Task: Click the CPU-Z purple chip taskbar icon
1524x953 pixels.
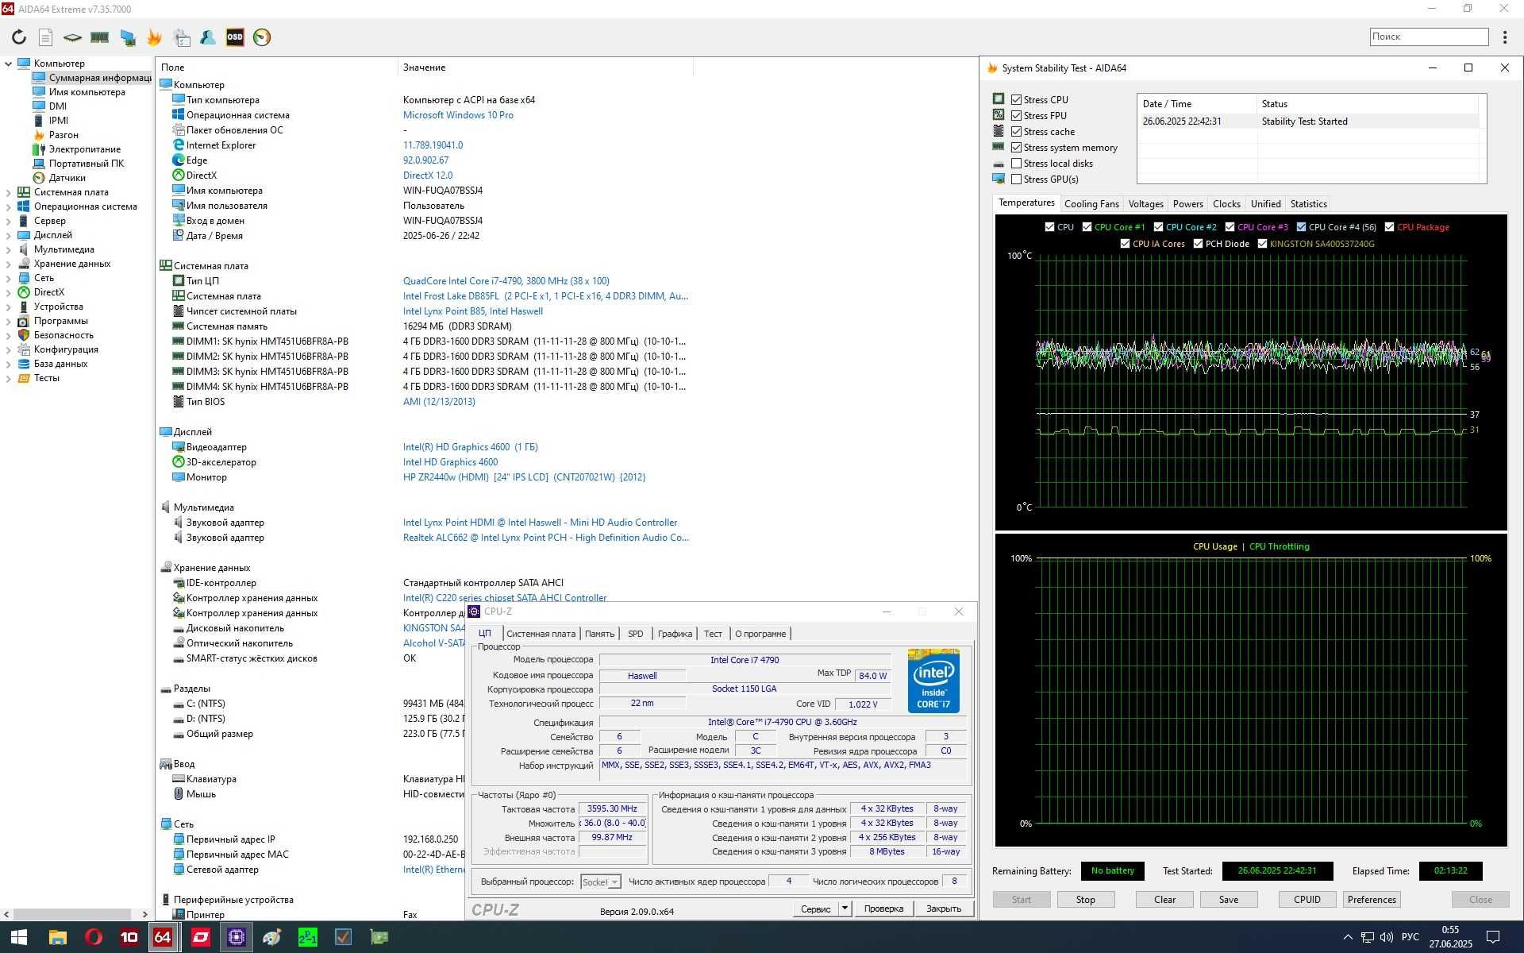Action: (236, 937)
